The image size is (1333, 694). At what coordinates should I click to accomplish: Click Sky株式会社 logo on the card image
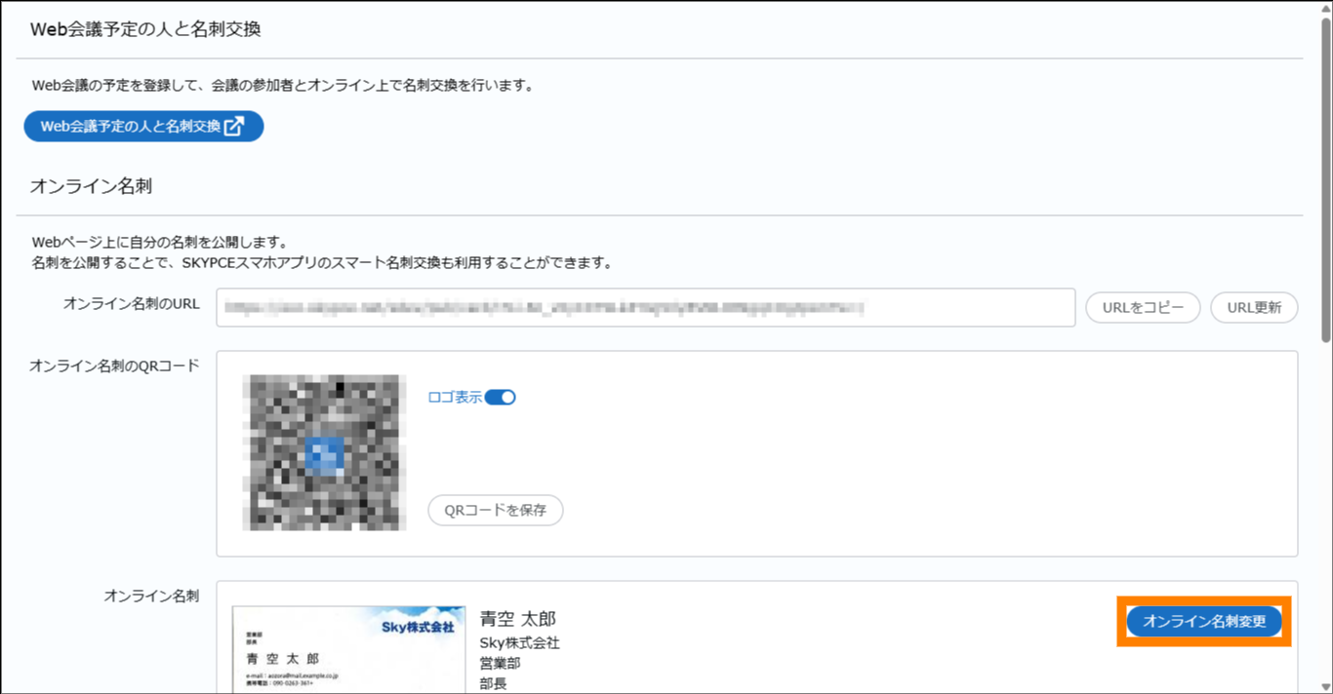(417, 628)
